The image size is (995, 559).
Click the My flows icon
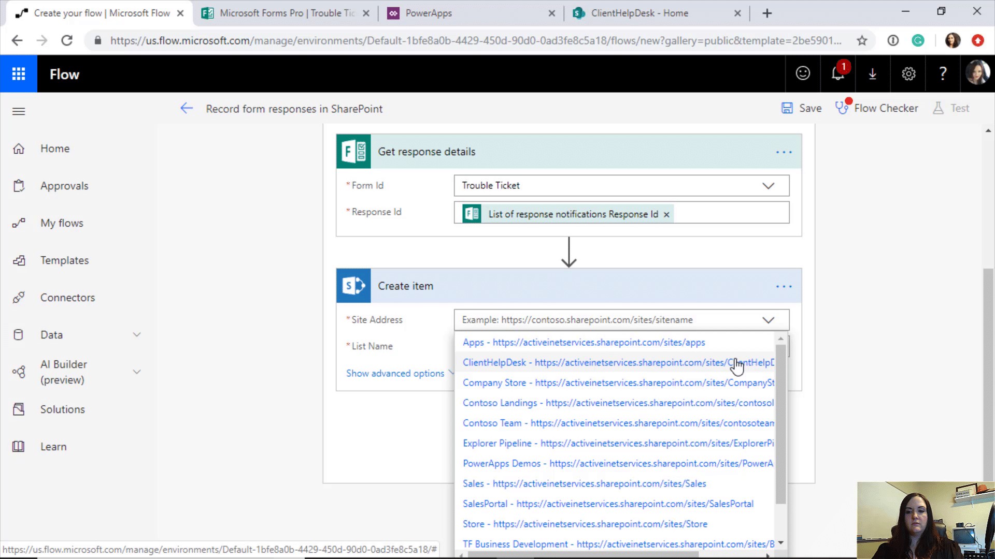click(19, 223)
